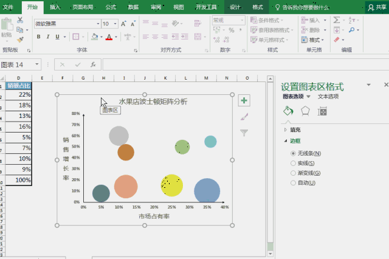Select the Effects pentagon icon

click(305, 111)
